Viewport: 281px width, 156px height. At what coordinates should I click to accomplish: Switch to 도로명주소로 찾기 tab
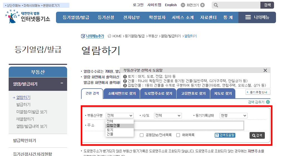(x=158, y=93)
